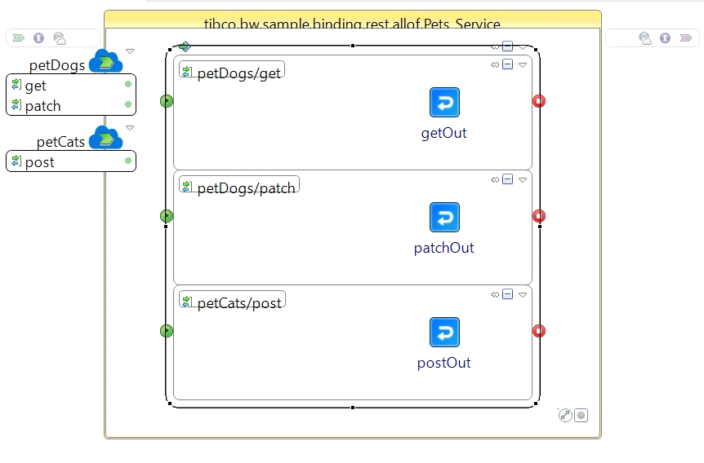Click the transition link icon at bottom right
The image size is (704, 463).
point(565,416)
